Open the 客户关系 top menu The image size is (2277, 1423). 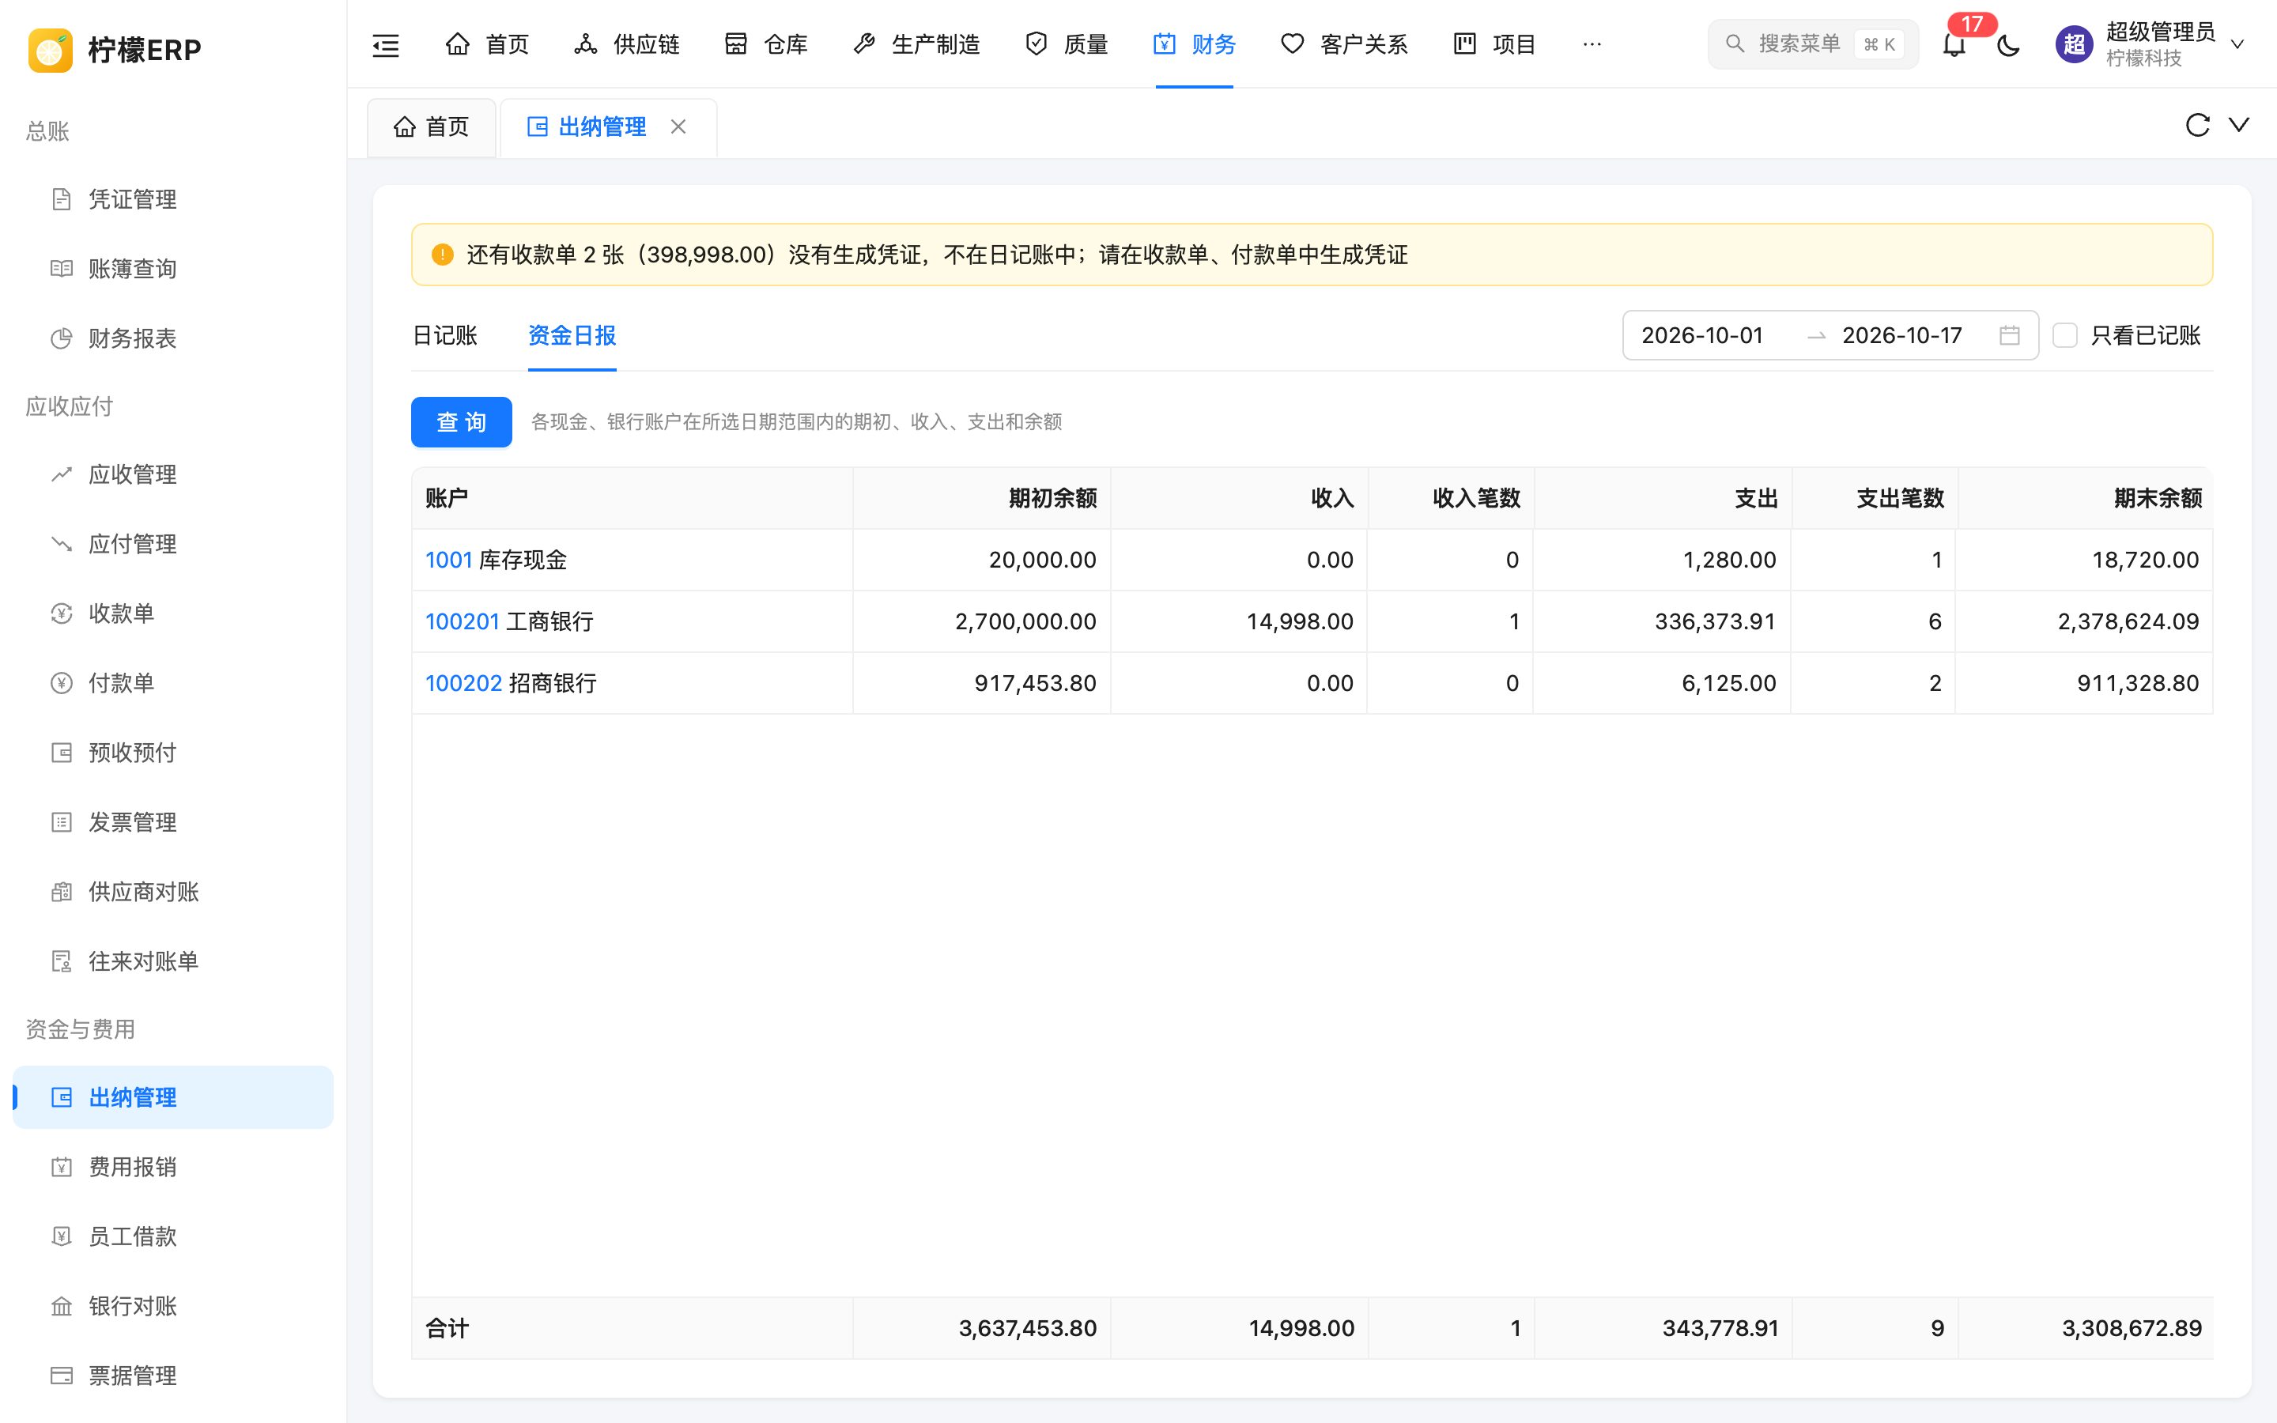point(1345,44)
